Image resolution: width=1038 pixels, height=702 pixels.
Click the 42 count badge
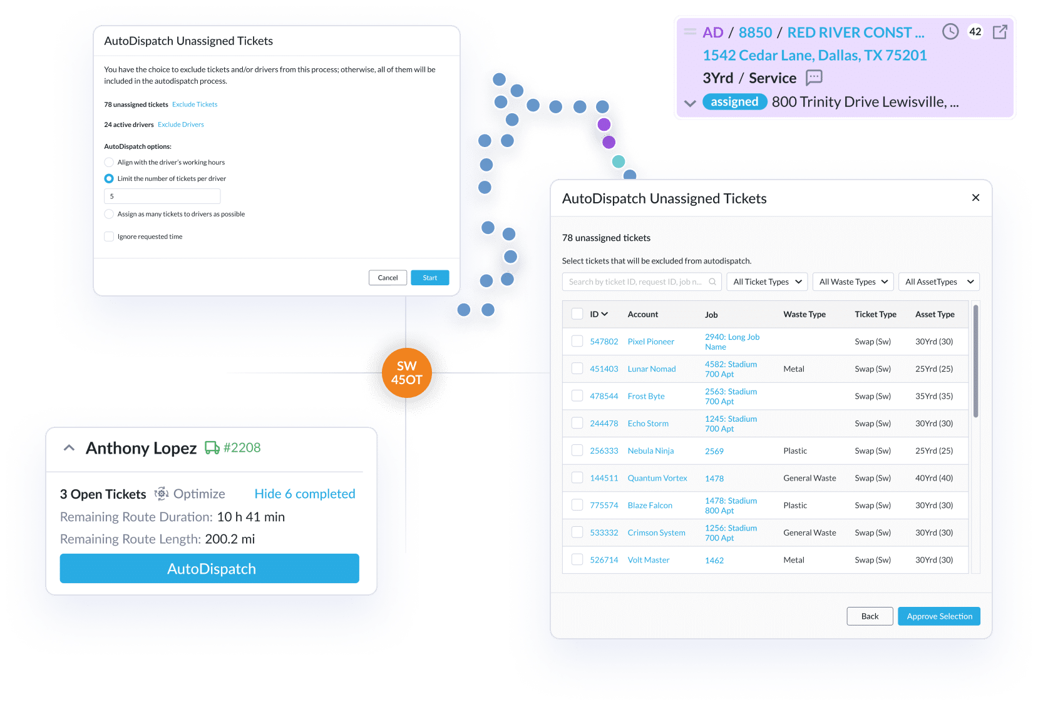click(x=975, y=32)
